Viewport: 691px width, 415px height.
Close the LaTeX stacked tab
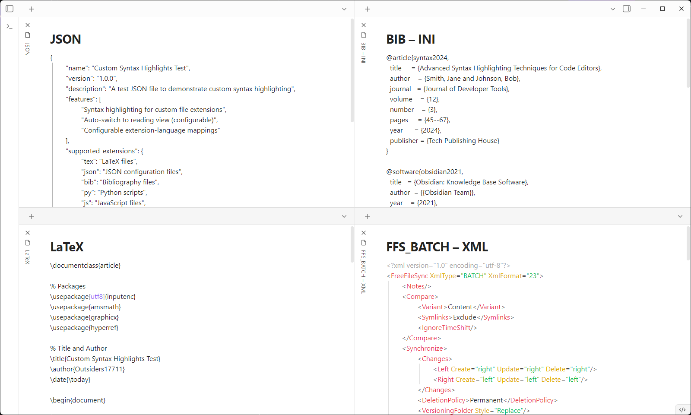[x=28, y=233]
